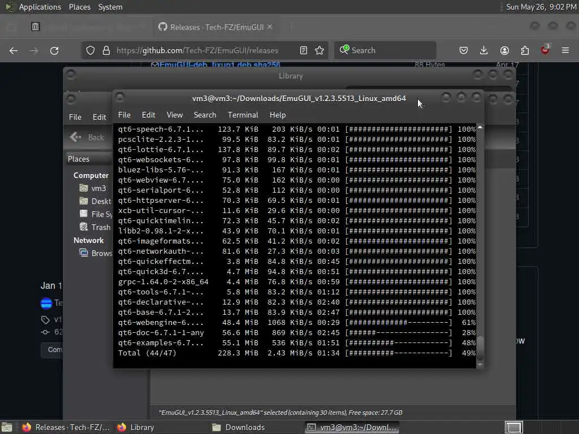Screen dimensions: 579x434
Task: Click the workspace switcher in bottom panel
Action: 513,427
